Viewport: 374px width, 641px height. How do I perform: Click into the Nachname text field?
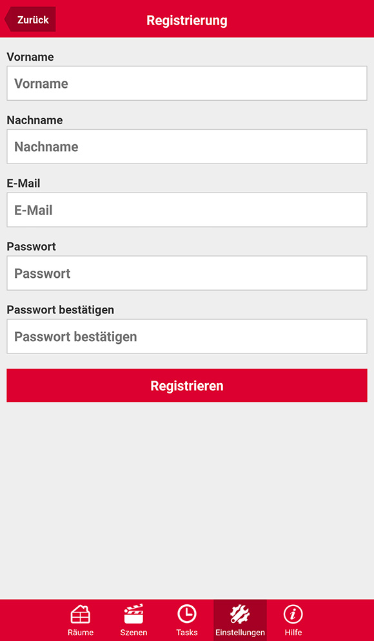(187, 147)
